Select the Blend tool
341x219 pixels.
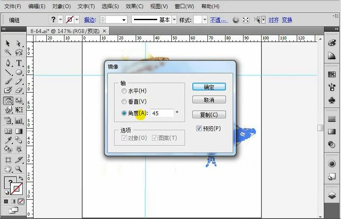(19, 140)
